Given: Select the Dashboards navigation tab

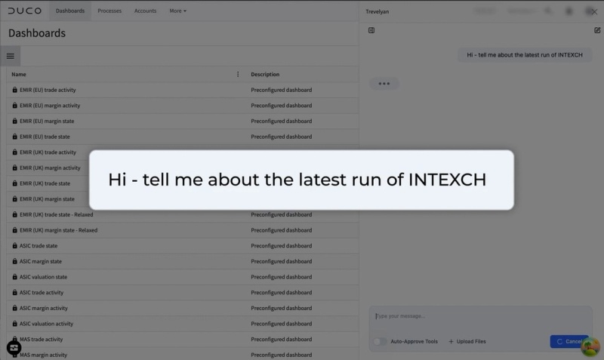Looking at the screenshot, I should [x=70, y=11].
